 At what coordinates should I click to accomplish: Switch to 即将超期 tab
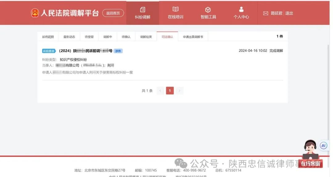pyautogui.click(x=48, y=37)
